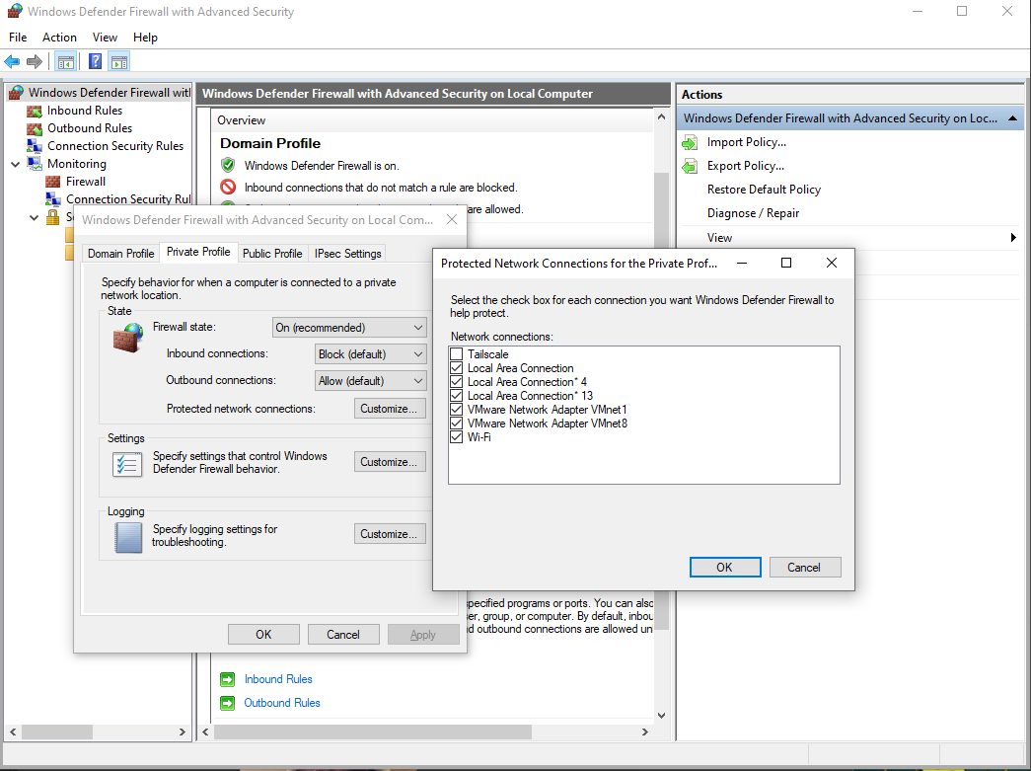Open the Action menu
Viewport: 1031px width, 771px height.
coord(59,38)
